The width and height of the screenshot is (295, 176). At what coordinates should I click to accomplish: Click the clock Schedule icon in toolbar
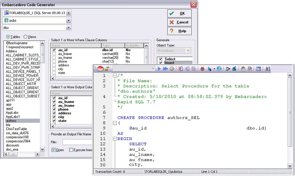[x=172, y=69]
